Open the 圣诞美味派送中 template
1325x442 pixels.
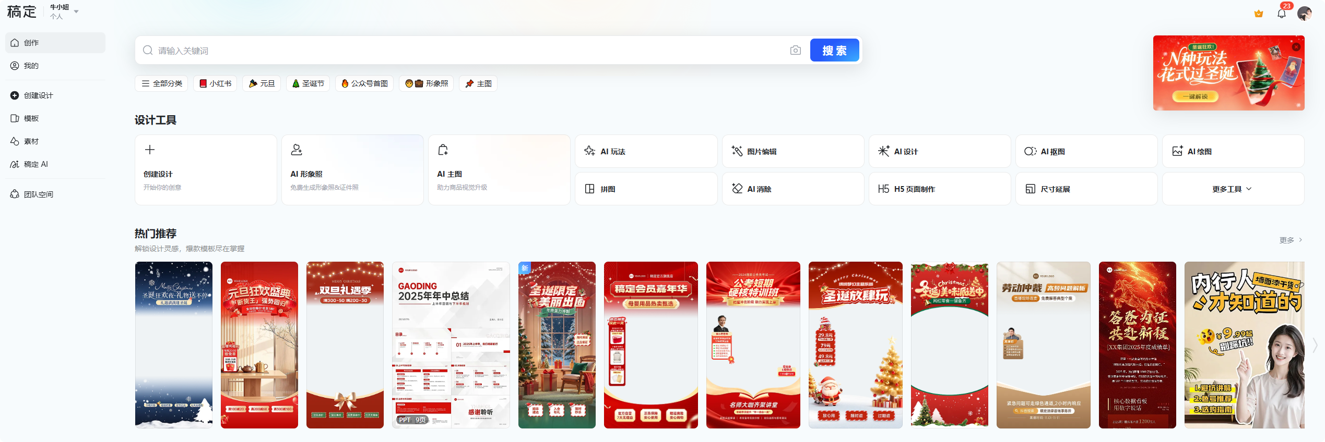coord(950,345)
